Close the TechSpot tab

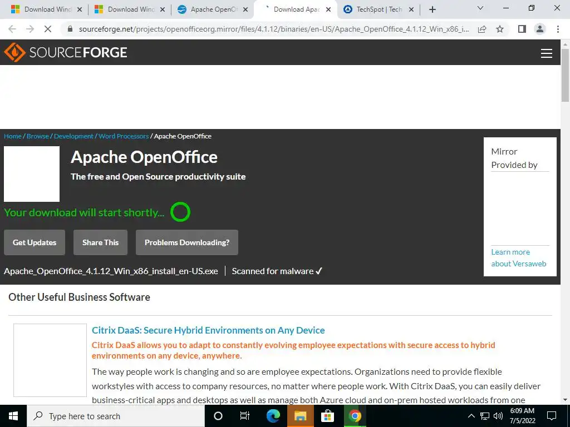point(411,10)
